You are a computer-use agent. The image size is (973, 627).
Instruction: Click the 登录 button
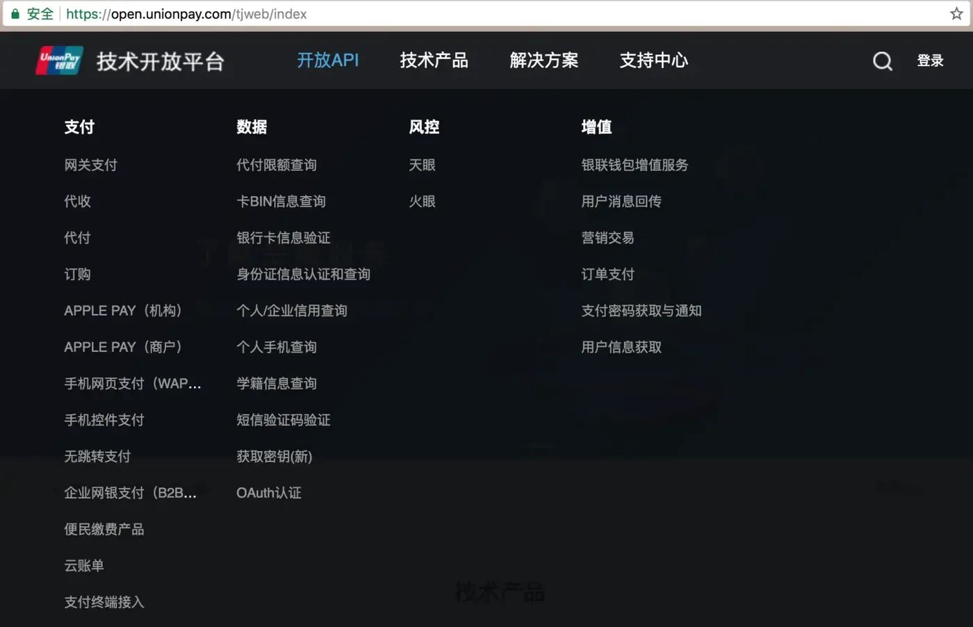click(x=930, y=61)
